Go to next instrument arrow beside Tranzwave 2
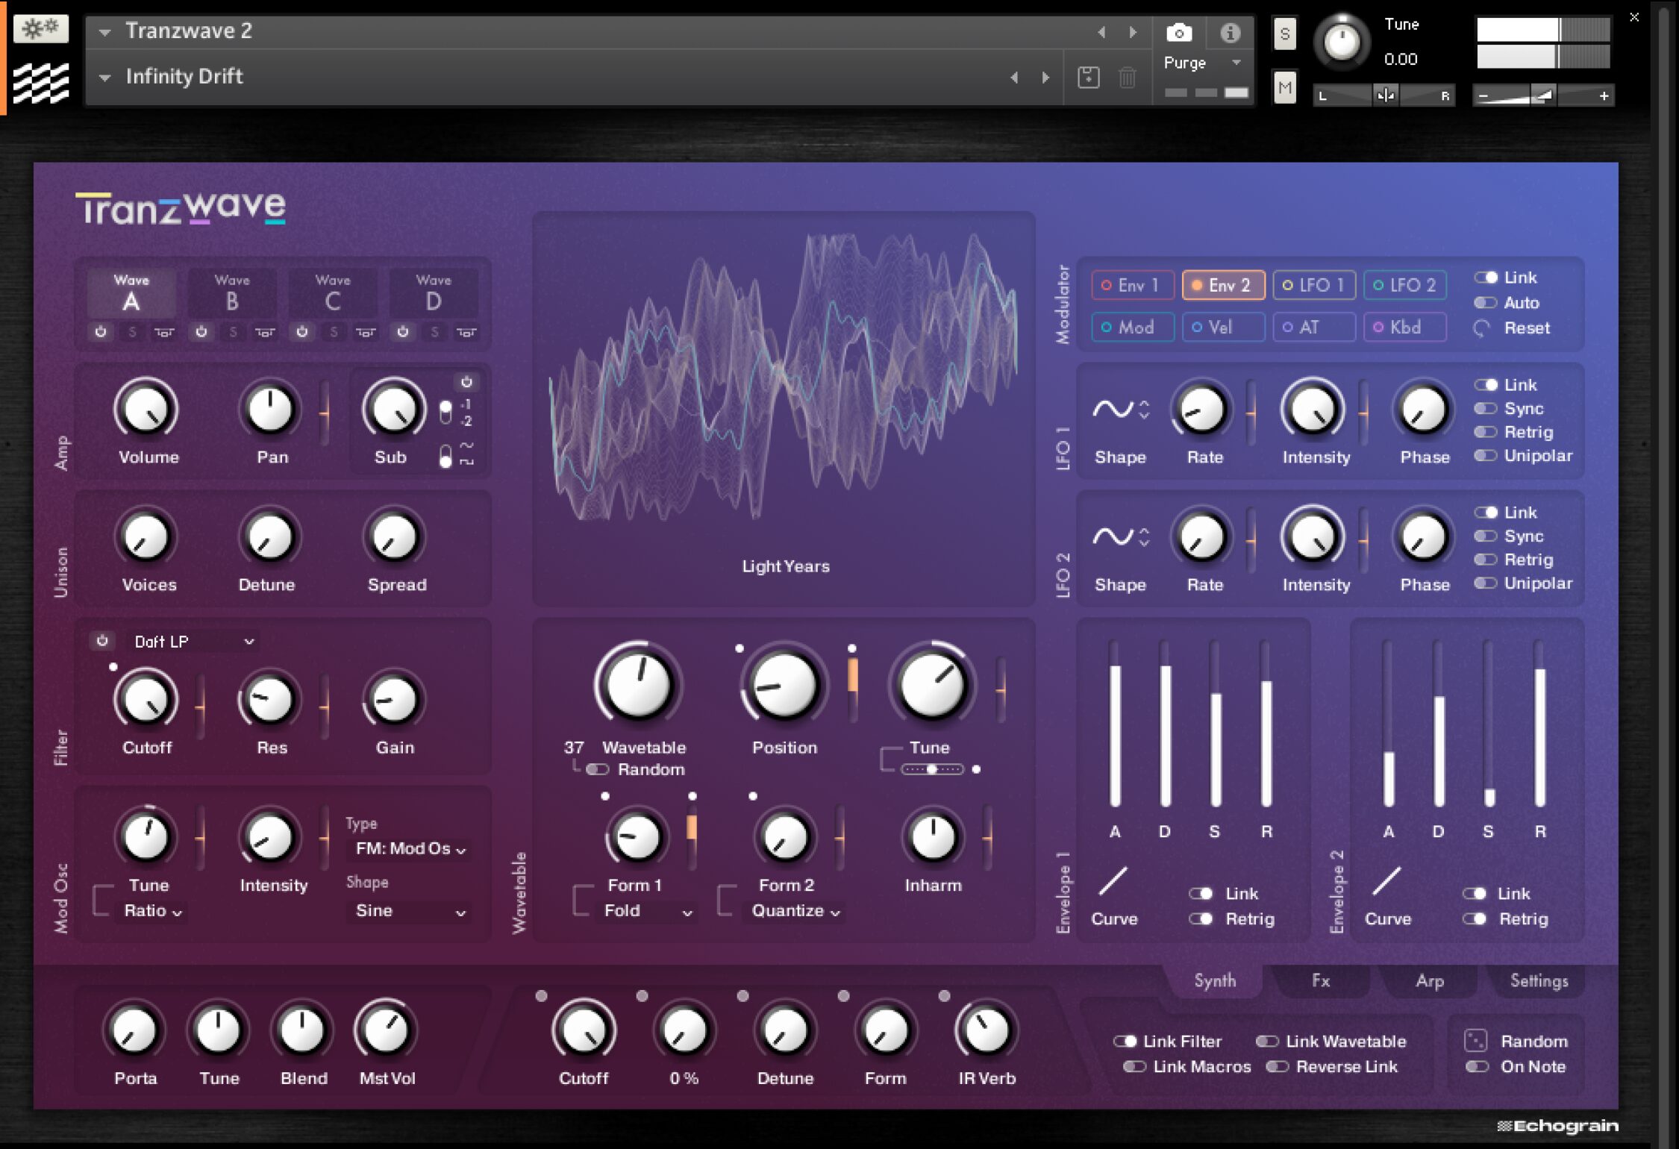Image resolution: width=1679 pixels, height=1149 pixels. [1133, 31]
